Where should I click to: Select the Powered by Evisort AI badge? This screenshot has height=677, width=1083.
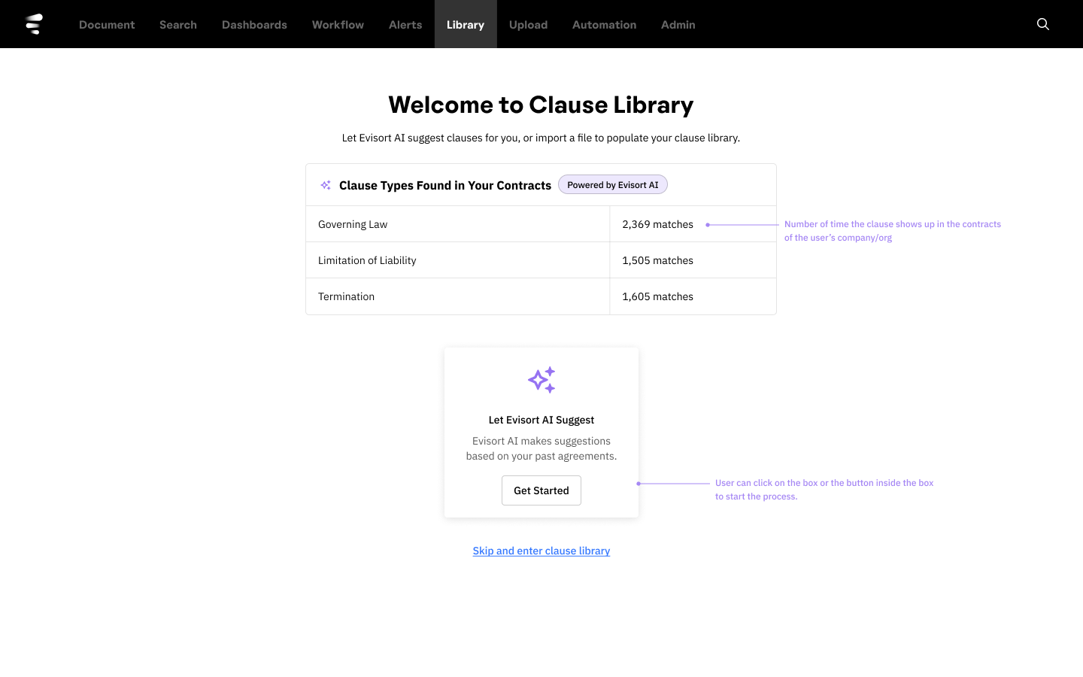point(612,184)
